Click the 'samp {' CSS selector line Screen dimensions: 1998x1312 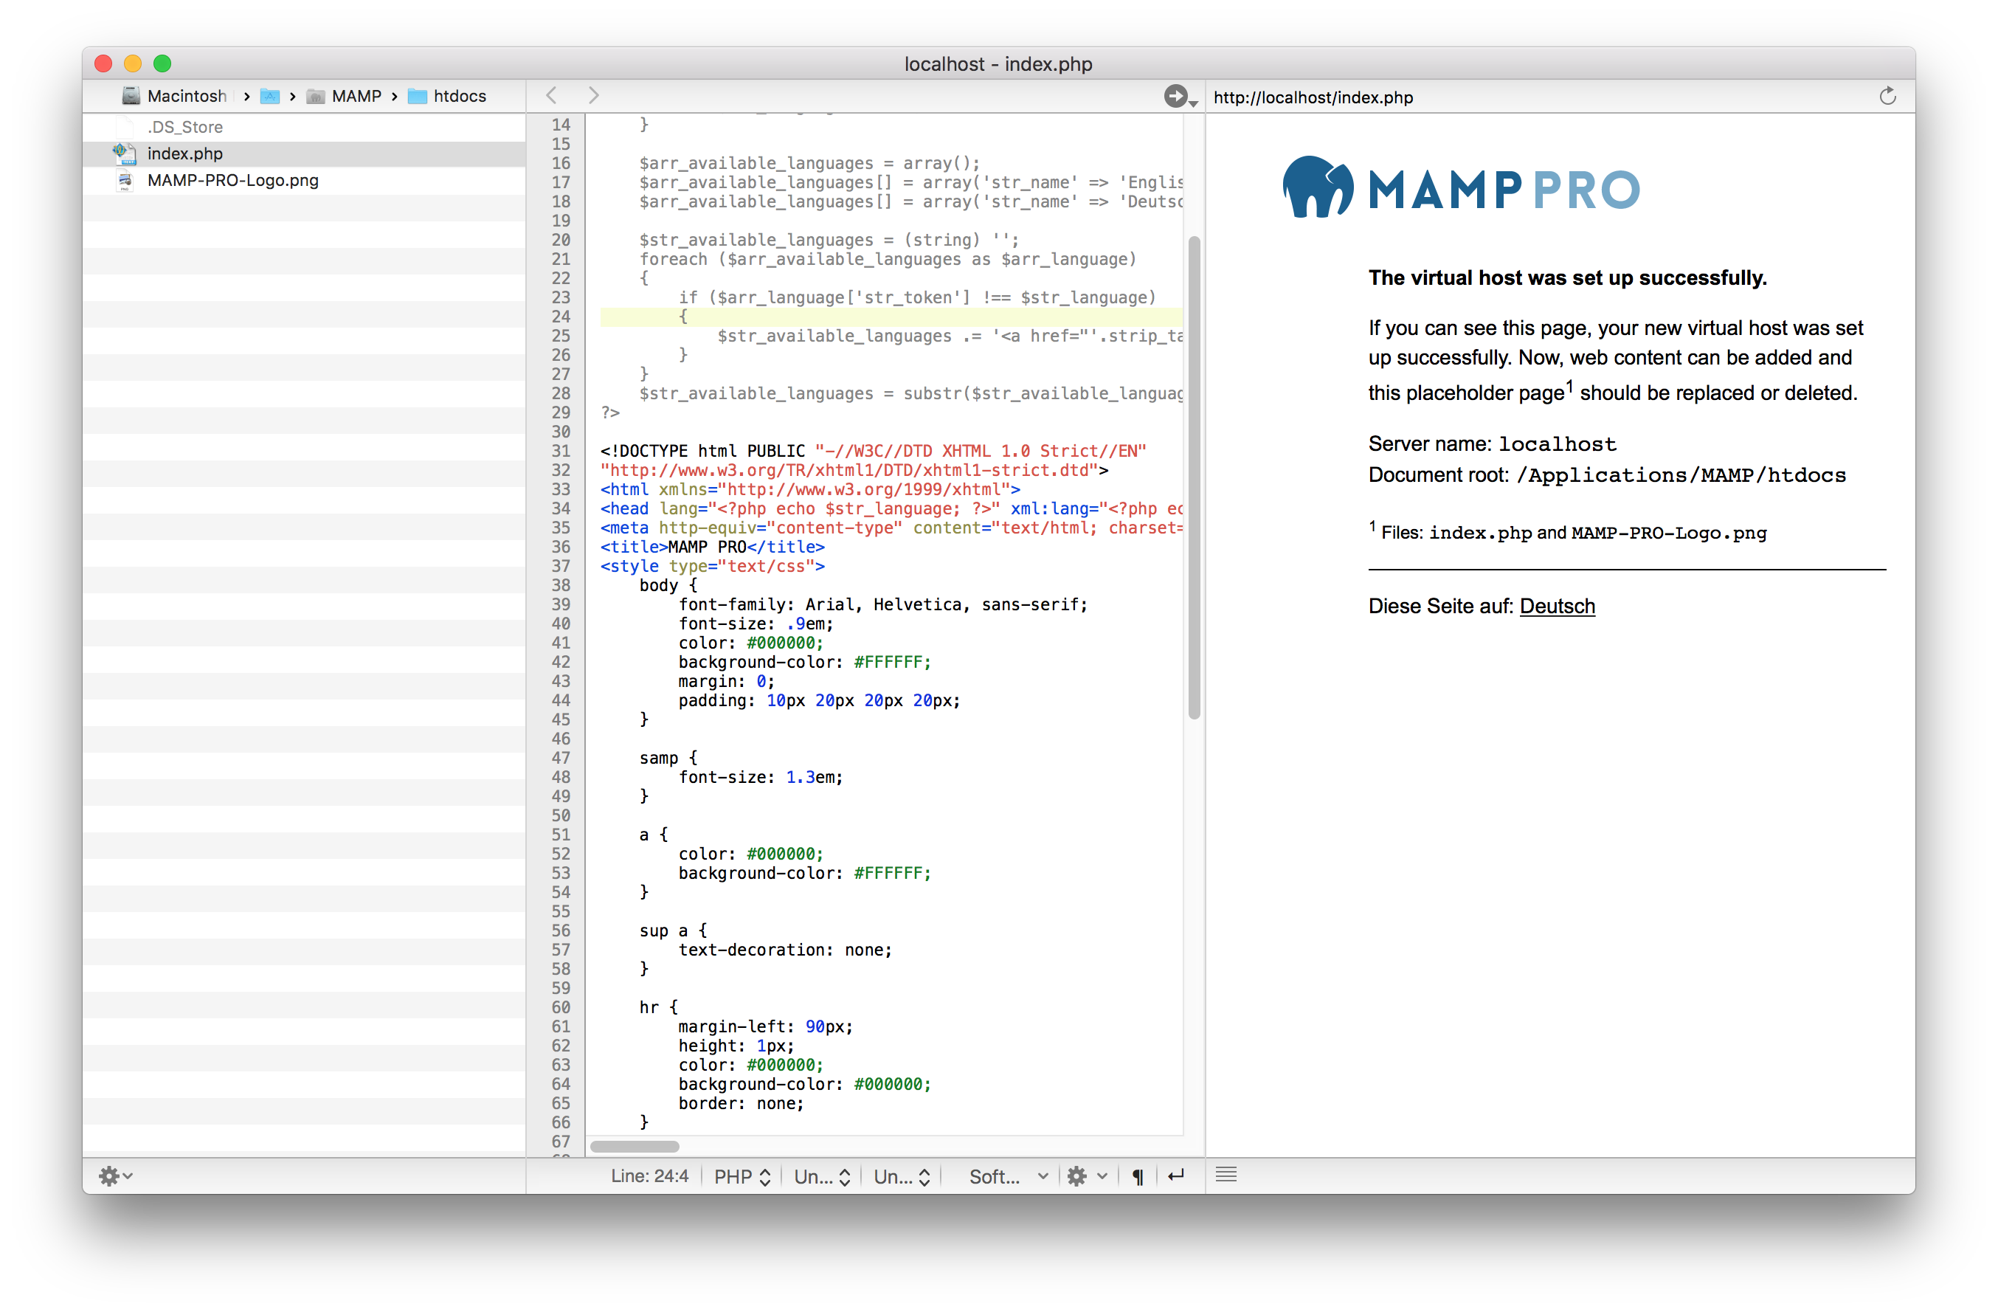668,758
